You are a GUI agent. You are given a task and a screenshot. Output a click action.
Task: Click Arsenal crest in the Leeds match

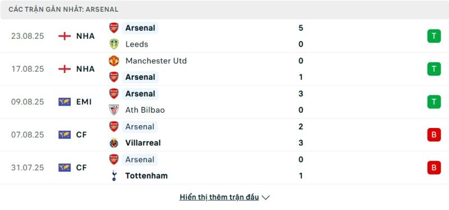tap(114, 28)
